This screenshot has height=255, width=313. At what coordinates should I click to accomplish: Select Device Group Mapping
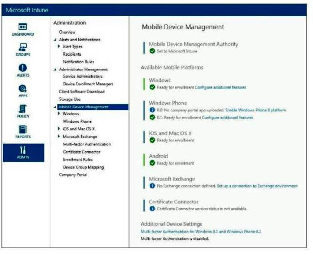83,167
